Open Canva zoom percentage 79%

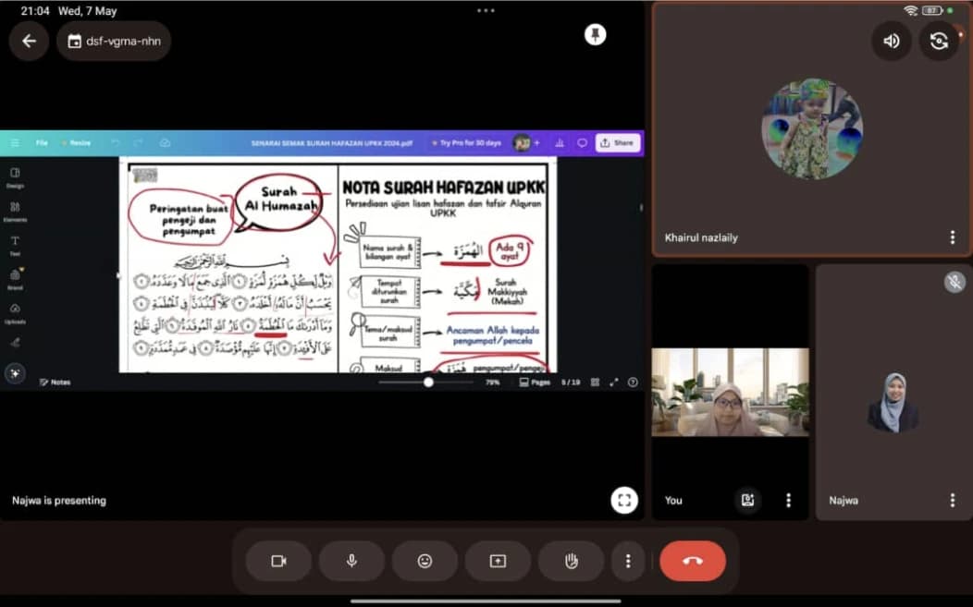click(x=492, y=382)
